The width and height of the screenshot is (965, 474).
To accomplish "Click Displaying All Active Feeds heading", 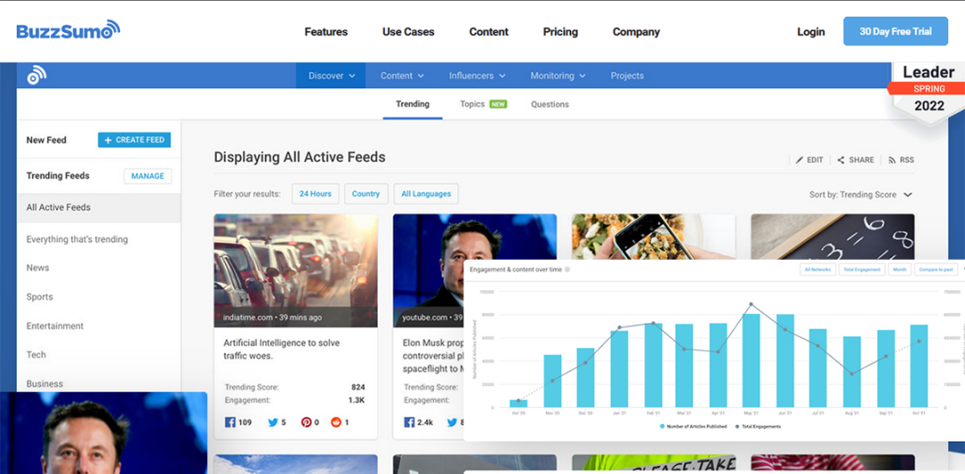I will (x=299, y=157).
